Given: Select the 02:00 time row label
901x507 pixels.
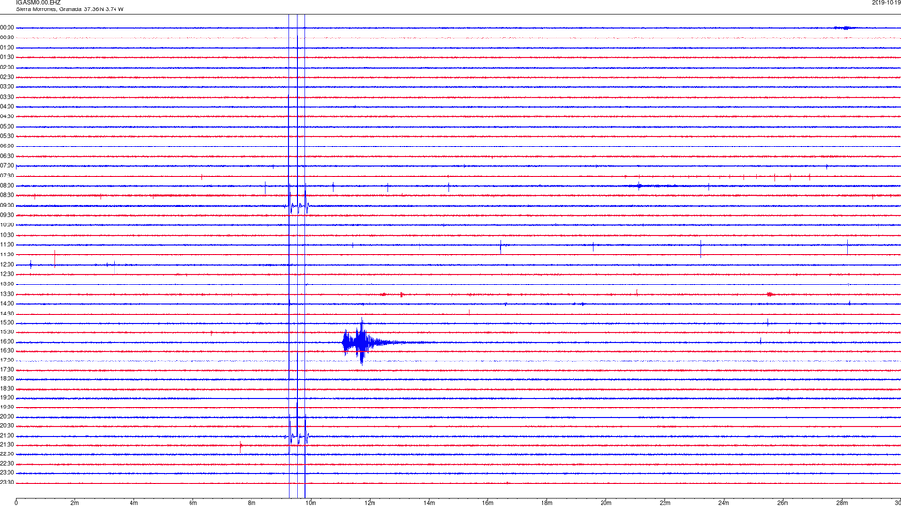Looking at the screenshot, I should pos(7,68).
